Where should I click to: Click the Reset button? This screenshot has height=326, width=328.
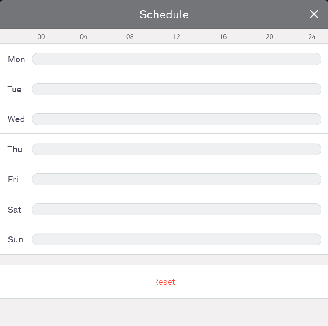pyautogui.click(x=164, y=282)
